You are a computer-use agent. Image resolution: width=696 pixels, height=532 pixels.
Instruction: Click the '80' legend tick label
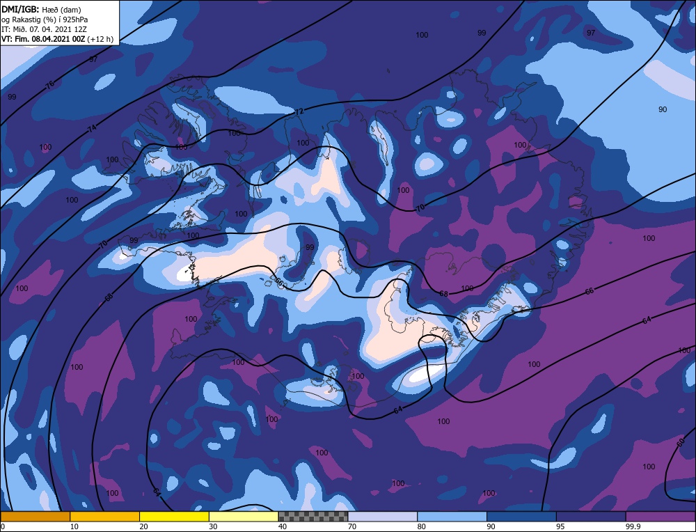(422, 526)
